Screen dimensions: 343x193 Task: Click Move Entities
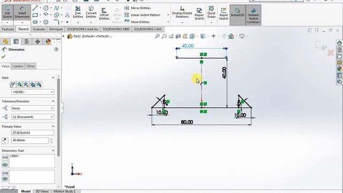137,22
